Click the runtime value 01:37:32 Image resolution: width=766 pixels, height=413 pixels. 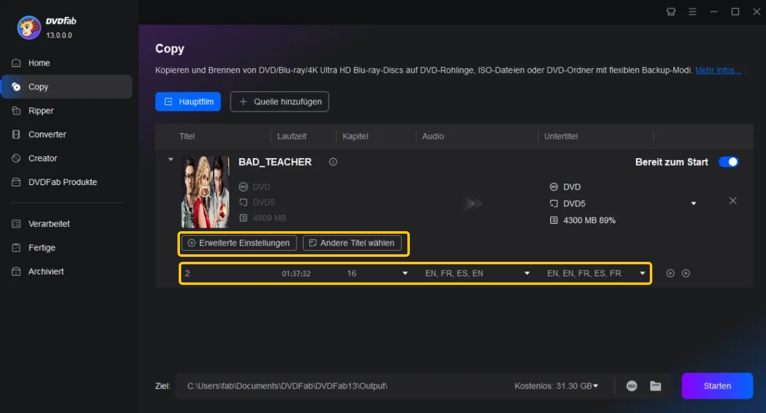pos(296,274)
